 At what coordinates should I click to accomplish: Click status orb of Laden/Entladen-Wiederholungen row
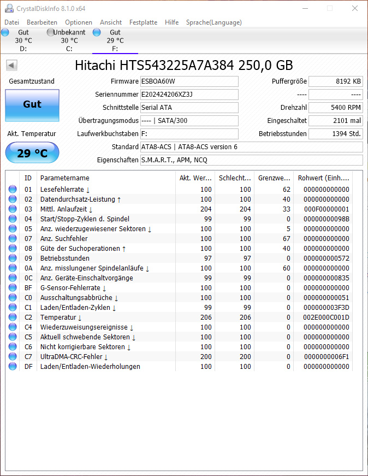pyautogui.click(x=13, y=366)
